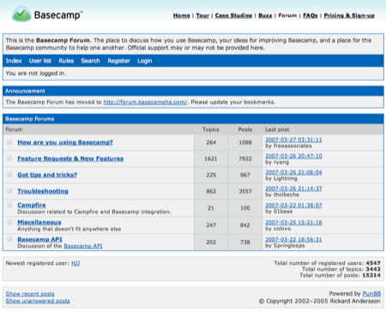
Task: Open last post dated 2007-03-22 01:38:07
Action: pos(293,205)
